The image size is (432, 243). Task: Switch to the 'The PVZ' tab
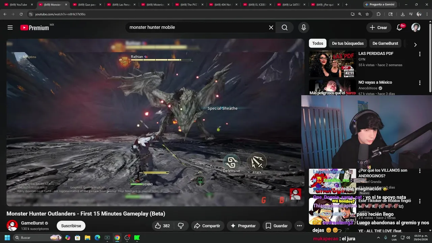[x=189, y=5]
